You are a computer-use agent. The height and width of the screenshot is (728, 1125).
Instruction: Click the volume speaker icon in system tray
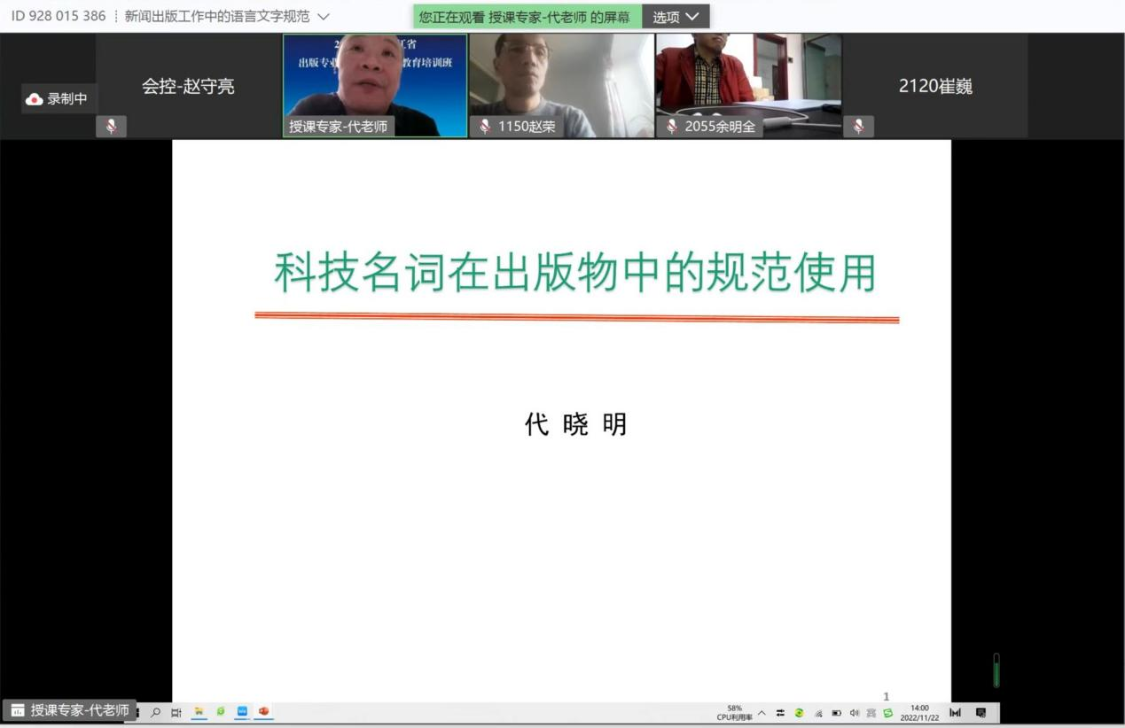tap(855, 713)
